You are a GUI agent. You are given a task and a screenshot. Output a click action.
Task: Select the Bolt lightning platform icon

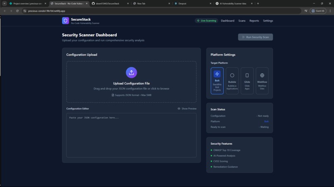click(217, 74)
